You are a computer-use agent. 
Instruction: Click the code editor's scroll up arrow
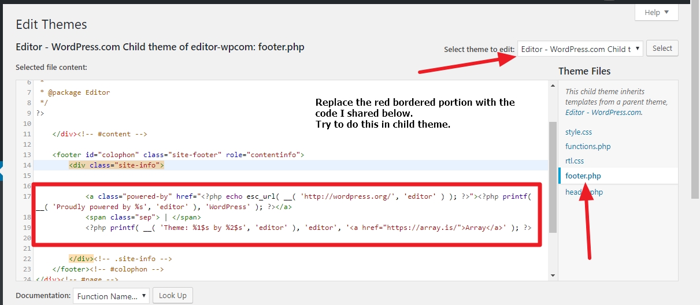point(553,85)
